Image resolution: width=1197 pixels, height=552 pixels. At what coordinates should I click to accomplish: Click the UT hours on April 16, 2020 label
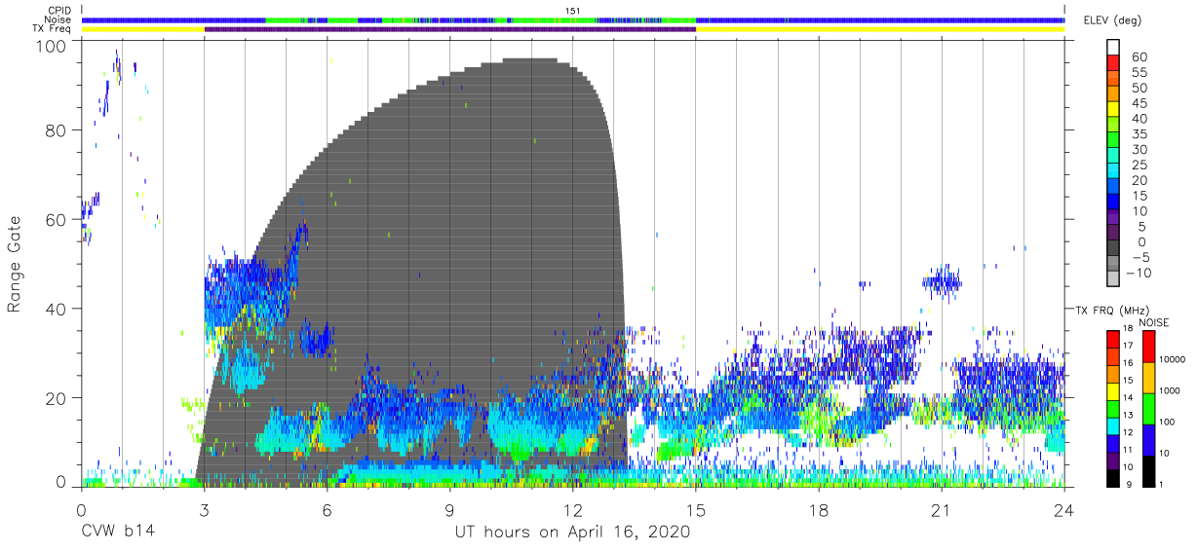point(572,533)
